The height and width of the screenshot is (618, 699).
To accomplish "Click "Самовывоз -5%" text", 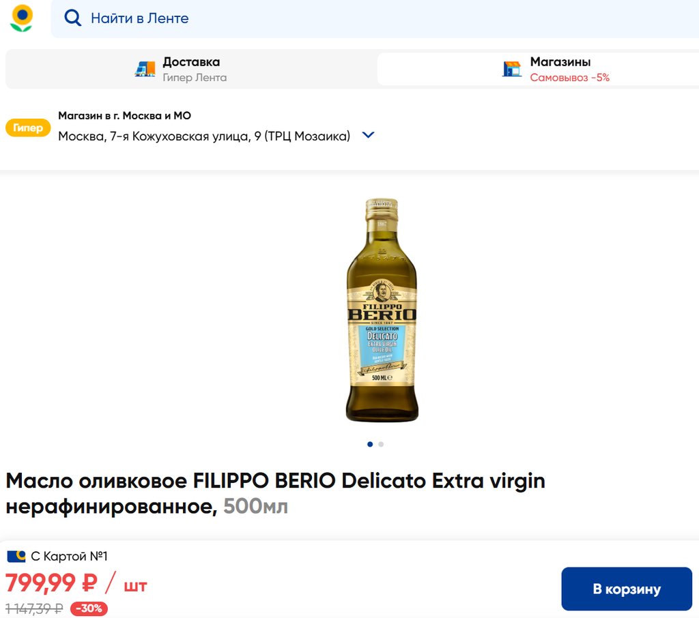I will 569,78.
